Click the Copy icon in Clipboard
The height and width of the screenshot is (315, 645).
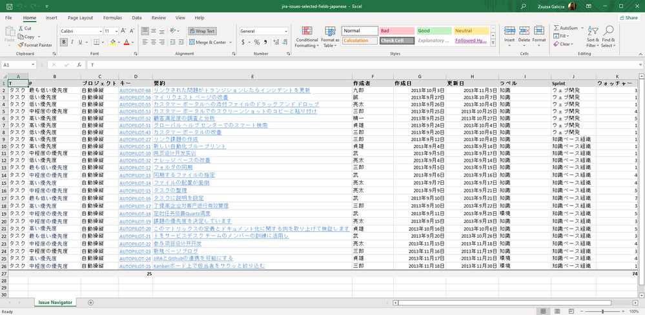point(21,37)
